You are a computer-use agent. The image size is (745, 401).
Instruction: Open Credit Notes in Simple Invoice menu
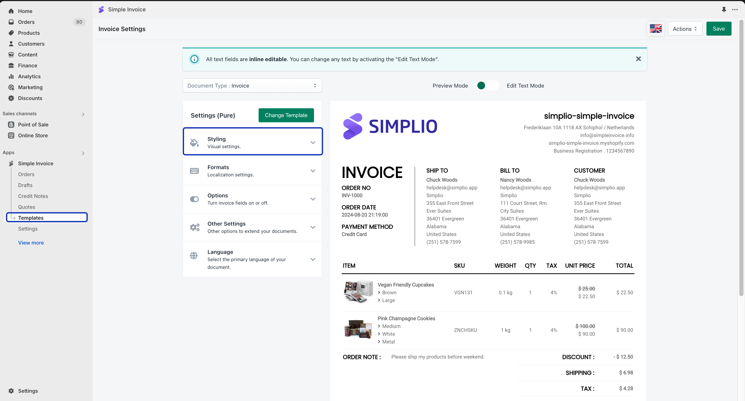[33, 196]
